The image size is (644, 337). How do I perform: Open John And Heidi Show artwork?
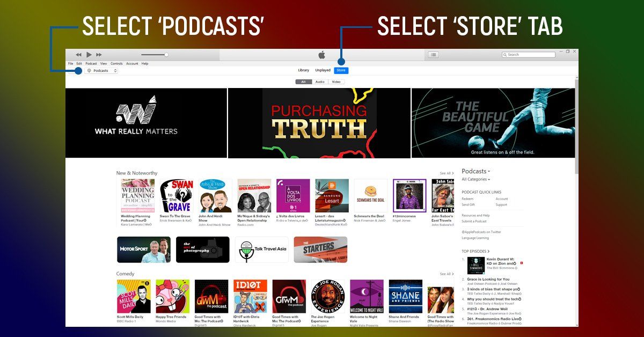tap(215, 195)
